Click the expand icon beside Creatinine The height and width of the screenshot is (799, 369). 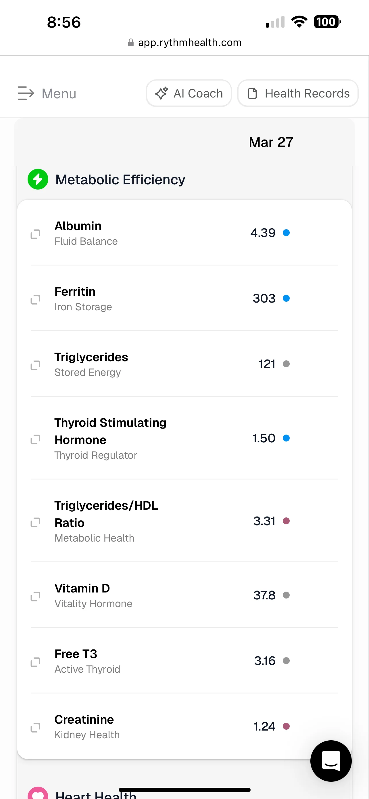[x=35, y=727]
